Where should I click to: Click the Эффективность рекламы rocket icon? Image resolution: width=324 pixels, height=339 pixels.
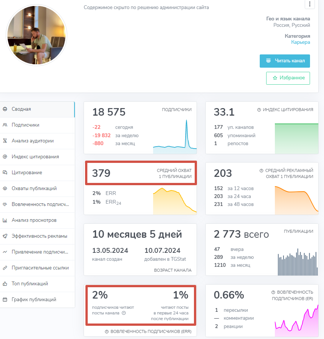coord(5,236)
